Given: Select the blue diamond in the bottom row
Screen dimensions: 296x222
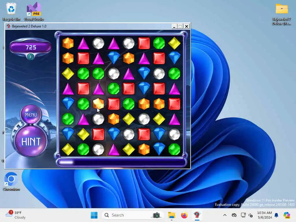Looking at the screenshot, I should [159, 149].
